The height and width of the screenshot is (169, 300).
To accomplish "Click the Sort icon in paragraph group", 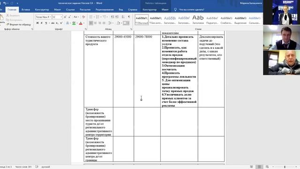I will tap(123, 17).
